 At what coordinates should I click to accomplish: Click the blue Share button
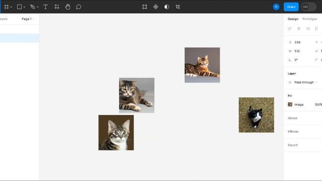291,7
